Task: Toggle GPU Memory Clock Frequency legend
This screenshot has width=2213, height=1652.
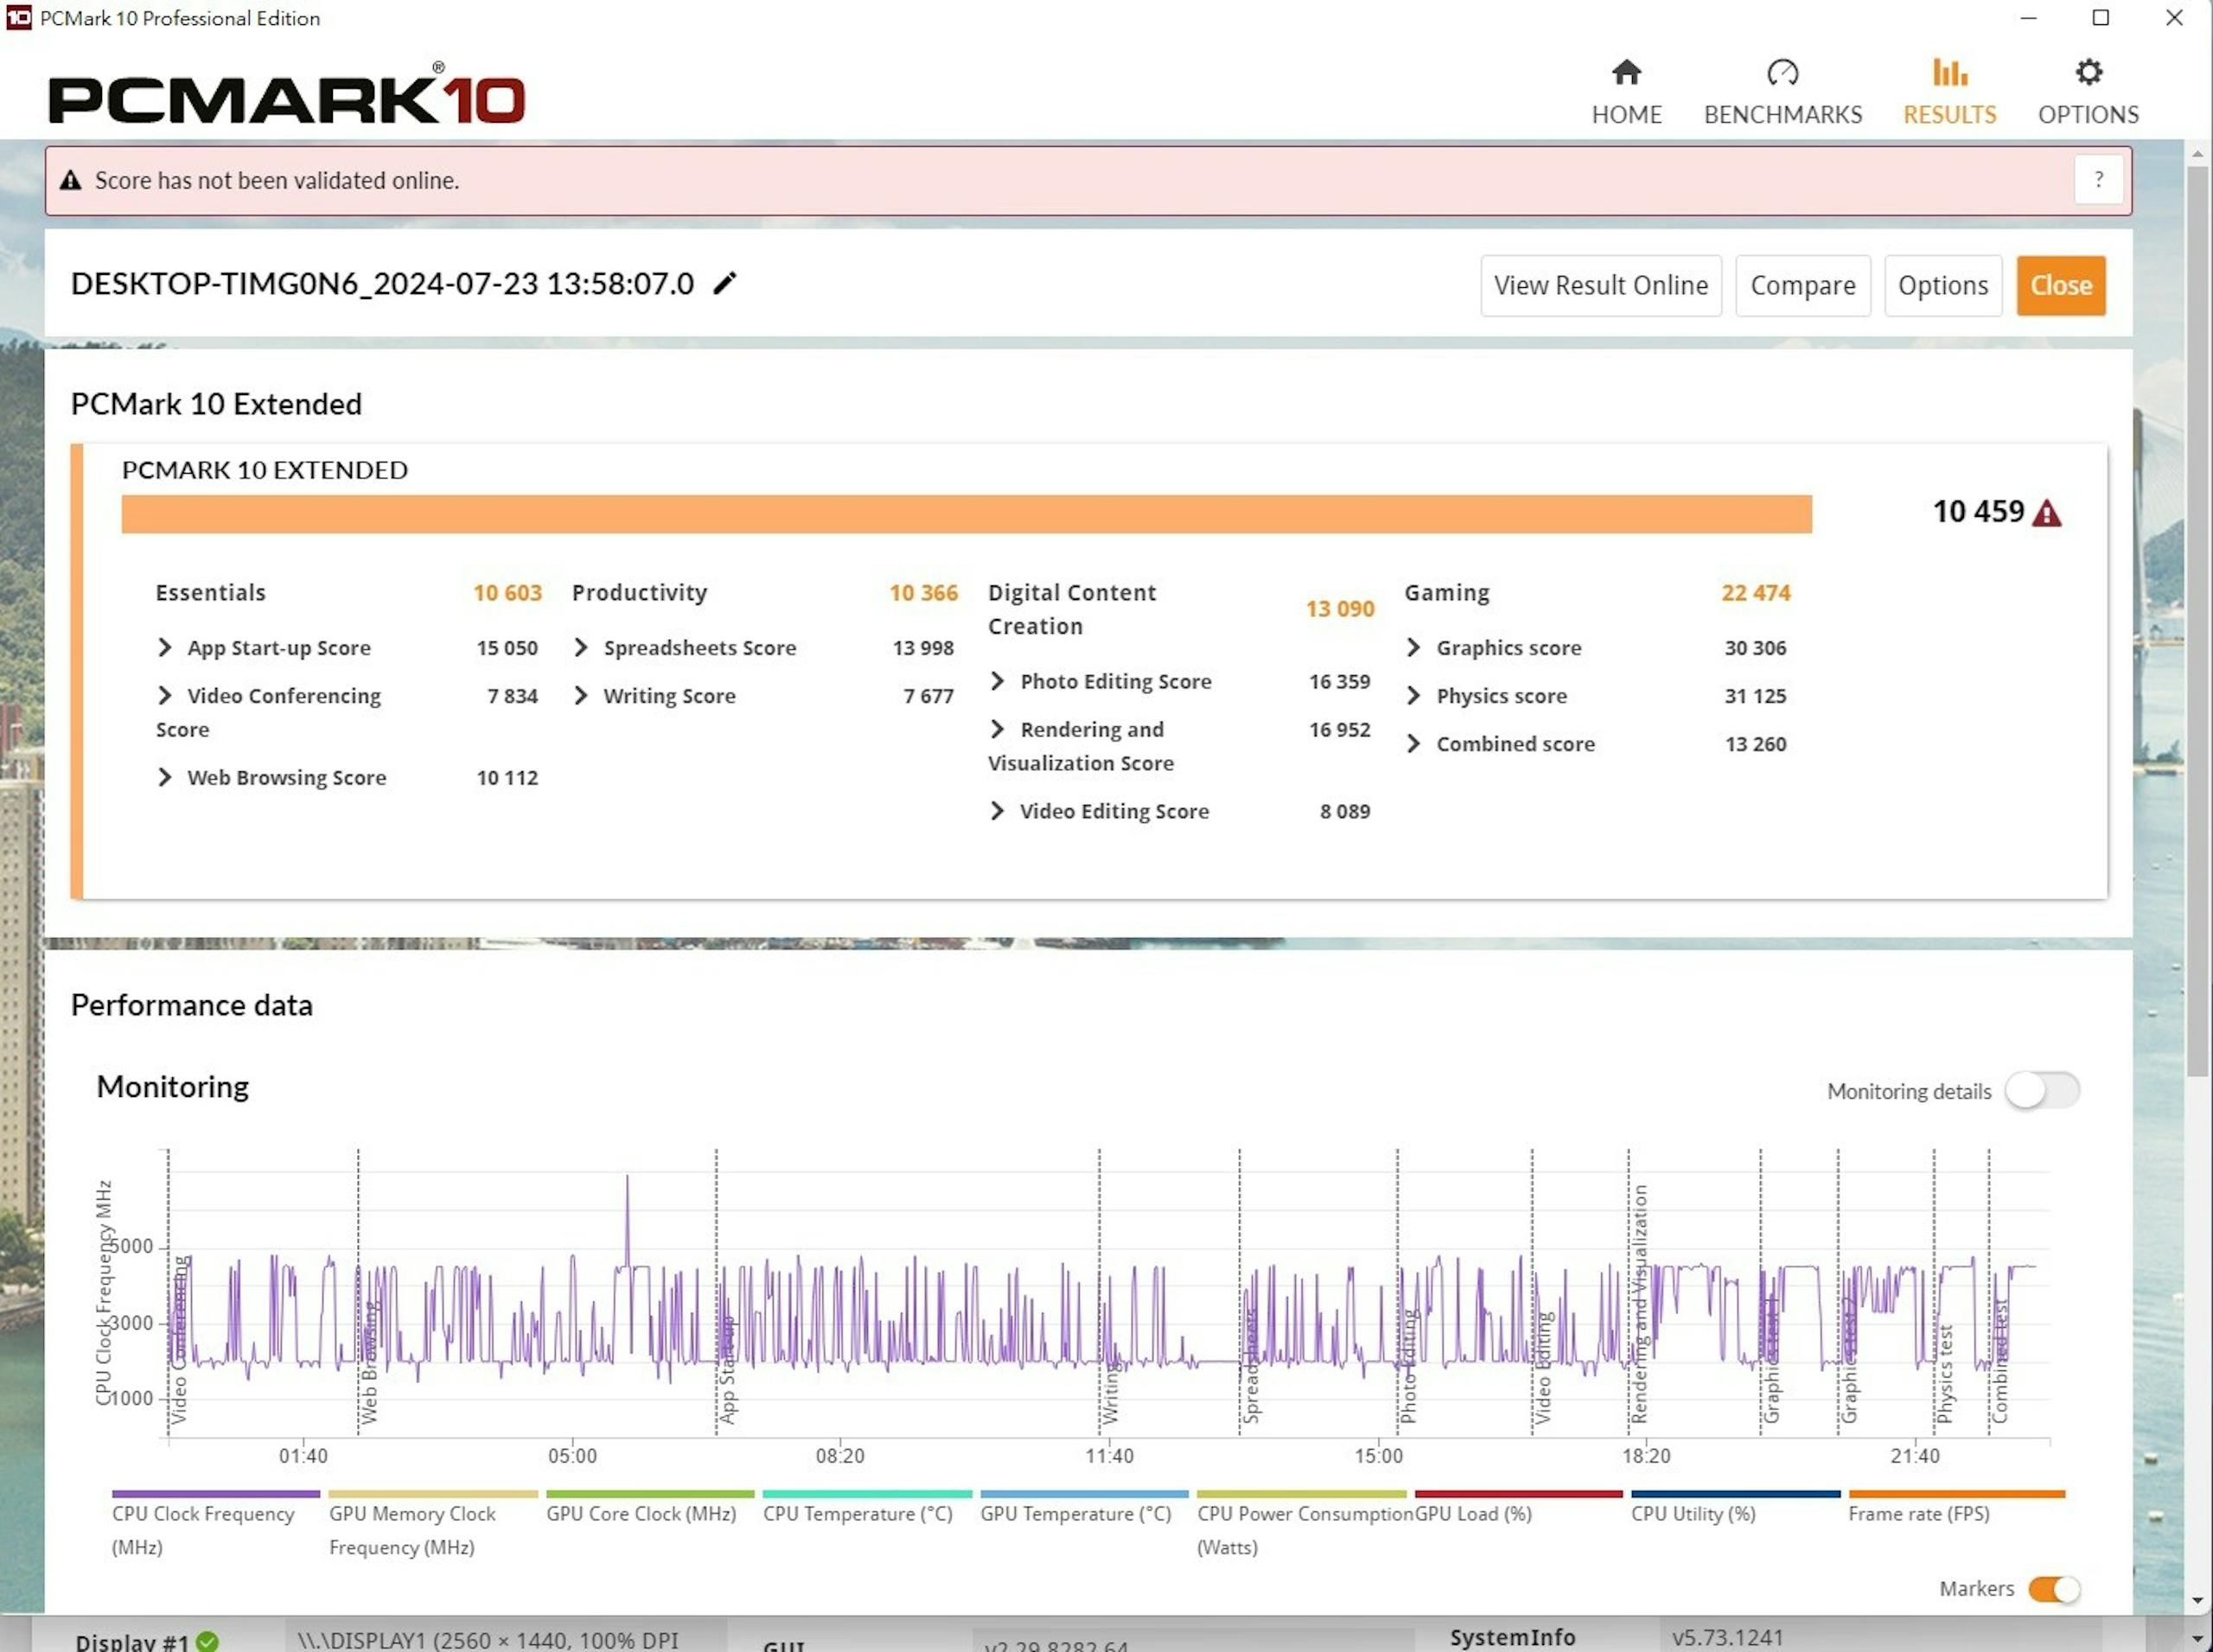Action: coord(432,1523)
